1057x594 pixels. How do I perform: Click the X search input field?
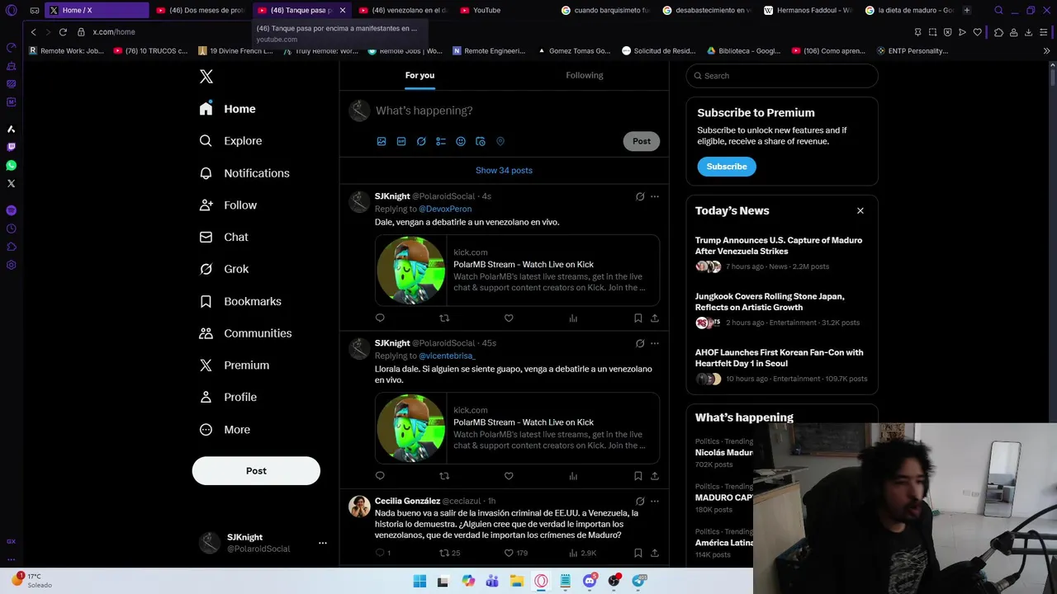(x=782, y=76)
